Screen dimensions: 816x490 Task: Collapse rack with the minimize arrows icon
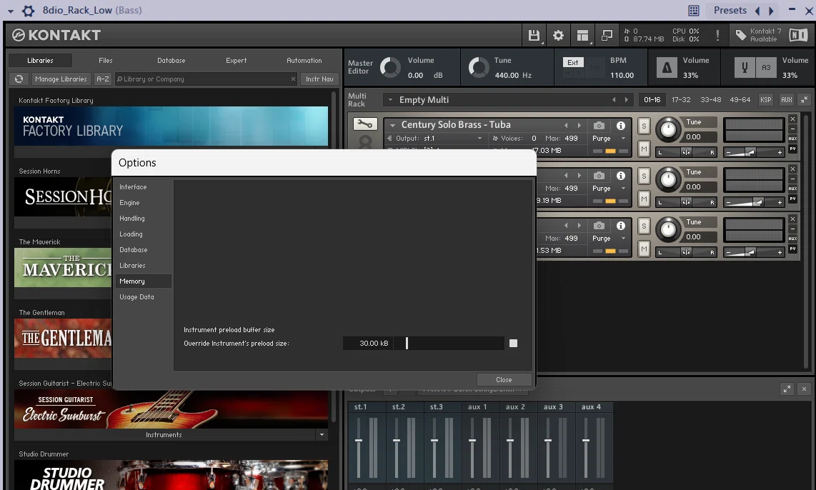coord(805,100)
